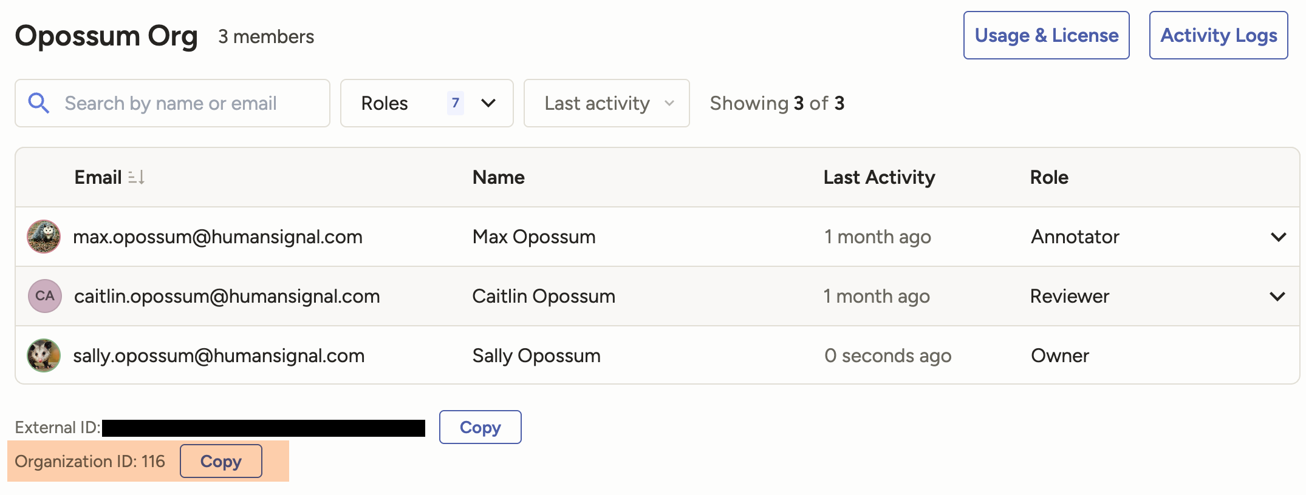
Task: Click the Last Activity column header
Action: click(878, 177)
